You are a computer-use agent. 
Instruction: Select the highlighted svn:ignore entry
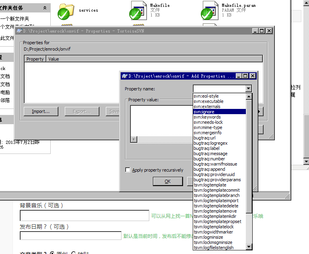click(220, 112)
